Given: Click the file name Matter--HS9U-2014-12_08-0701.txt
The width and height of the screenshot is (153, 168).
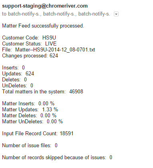Looking at the screenshot, I should 55,50.
